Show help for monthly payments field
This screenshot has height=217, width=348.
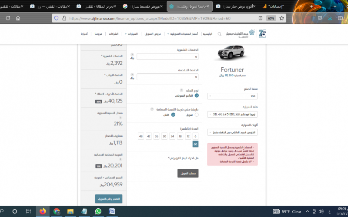point(132,55)
